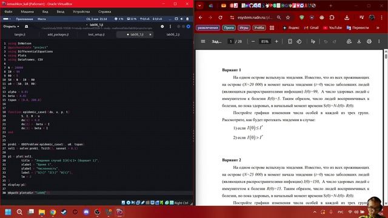Viewport: 388px width, 218px height.
Task: Open the Chrome three-dot menu
Action: coord(381,18)
